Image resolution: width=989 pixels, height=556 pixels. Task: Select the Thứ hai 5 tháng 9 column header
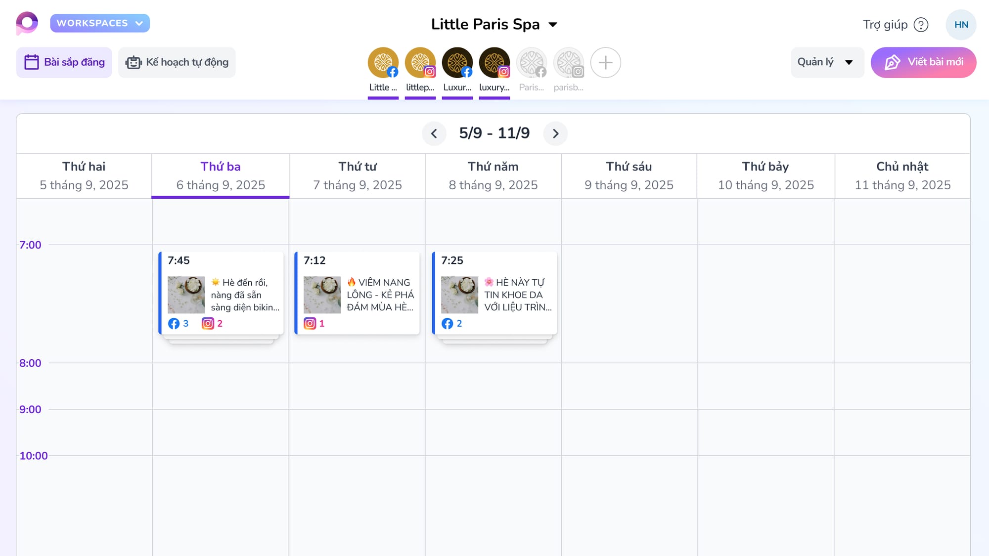point(84,176)
